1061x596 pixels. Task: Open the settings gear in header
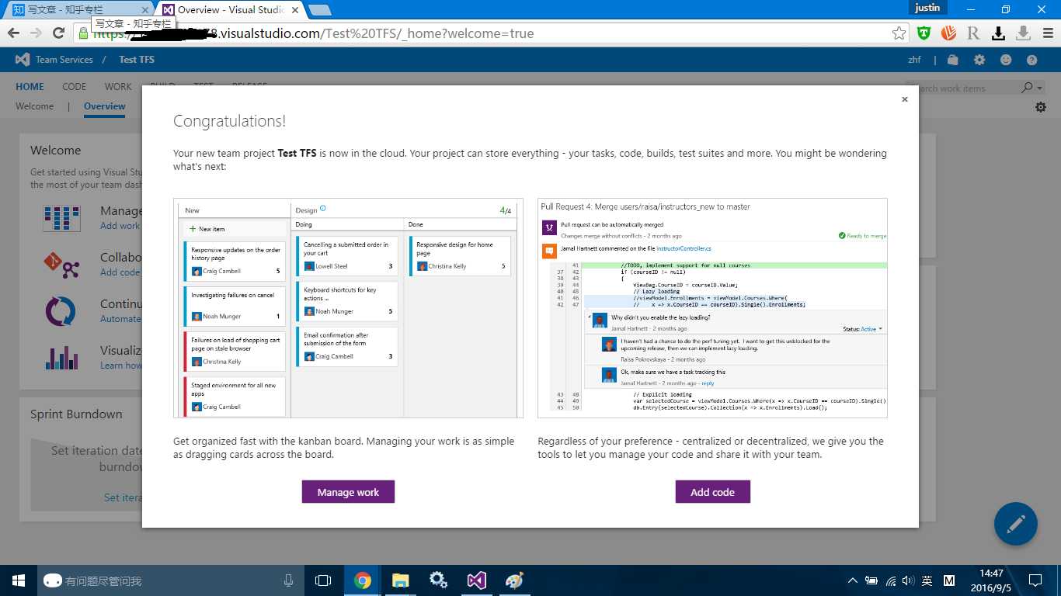[x=979, y=60]
